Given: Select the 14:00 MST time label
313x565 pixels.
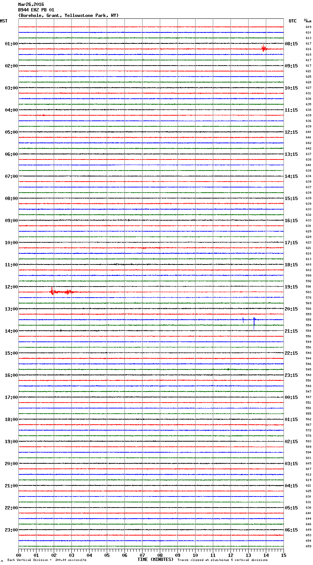Looking at the screenshot, I should tap(11, 331).
